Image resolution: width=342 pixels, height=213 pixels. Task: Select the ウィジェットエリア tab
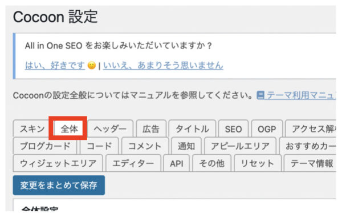pyautogui.click(x=58, y=163)
